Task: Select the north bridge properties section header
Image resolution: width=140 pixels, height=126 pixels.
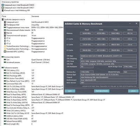Action: 13,19
